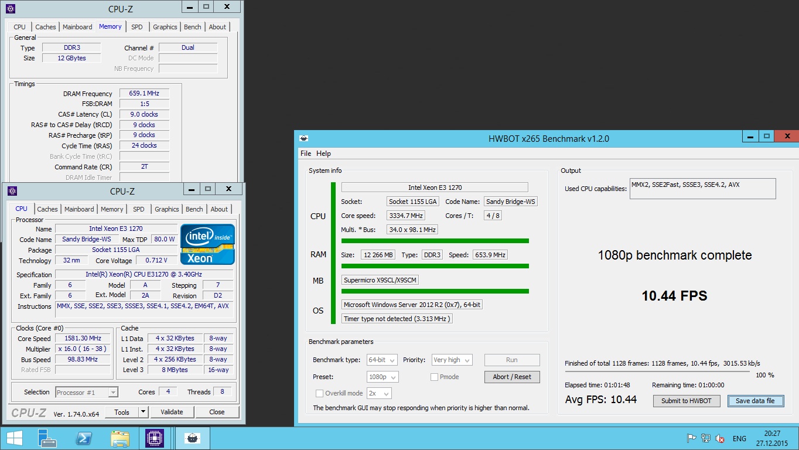Click the green bar under CPU info
Image resolution: width=799 pixels, height=450 pixels.
[x=435, y=241]
